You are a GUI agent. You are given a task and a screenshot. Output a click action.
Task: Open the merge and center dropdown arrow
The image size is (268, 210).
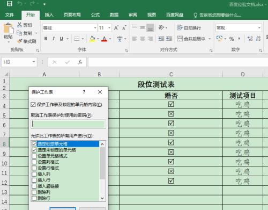(x=210, y=39)
